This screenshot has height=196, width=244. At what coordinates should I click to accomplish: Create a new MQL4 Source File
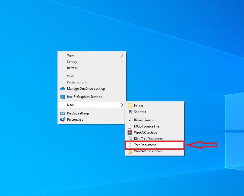[x=154, y=126]
